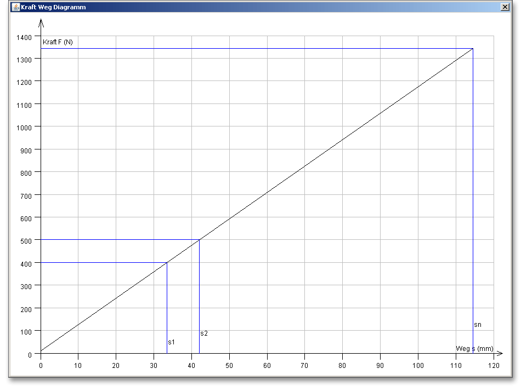Click the 90 tick label on travel axis
This screenshot has height=386, width=521.
coord(380,365)
